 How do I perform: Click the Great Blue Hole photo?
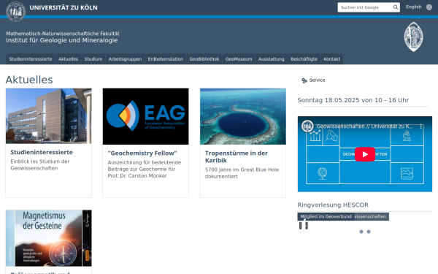click(x=243, y=116)
